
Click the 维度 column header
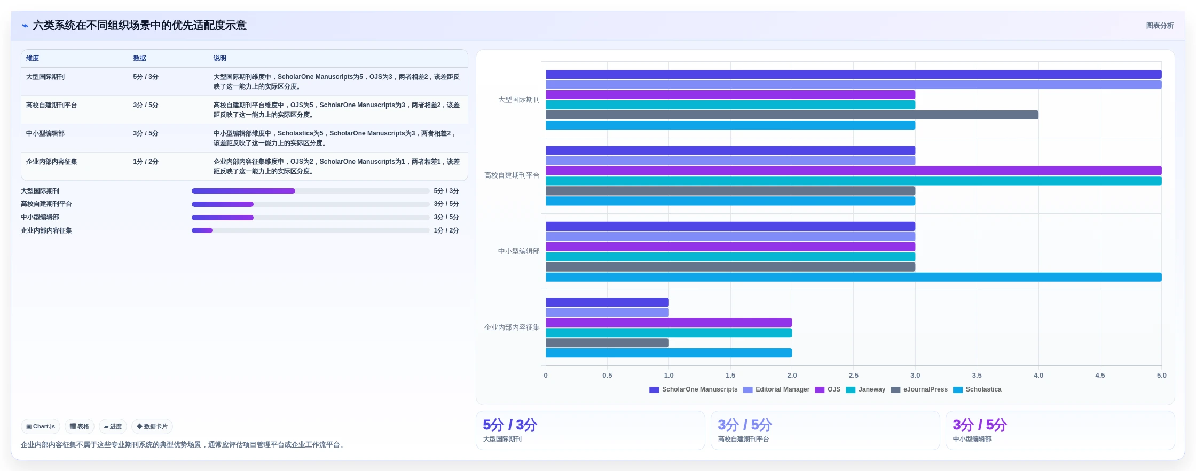33,58
